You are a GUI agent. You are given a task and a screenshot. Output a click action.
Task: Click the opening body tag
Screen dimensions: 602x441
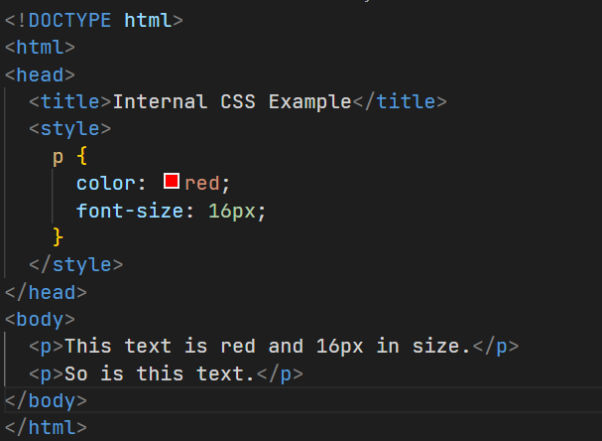pos(40,319)
